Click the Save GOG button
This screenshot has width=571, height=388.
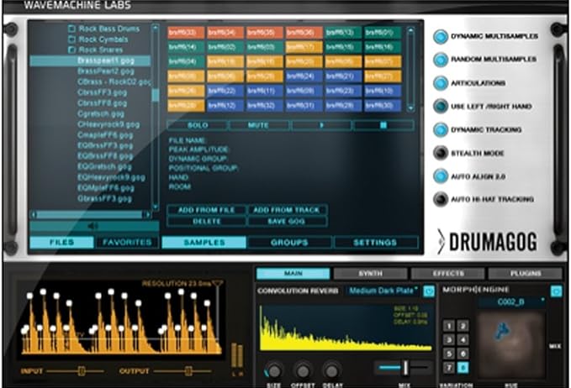[287, 221]
